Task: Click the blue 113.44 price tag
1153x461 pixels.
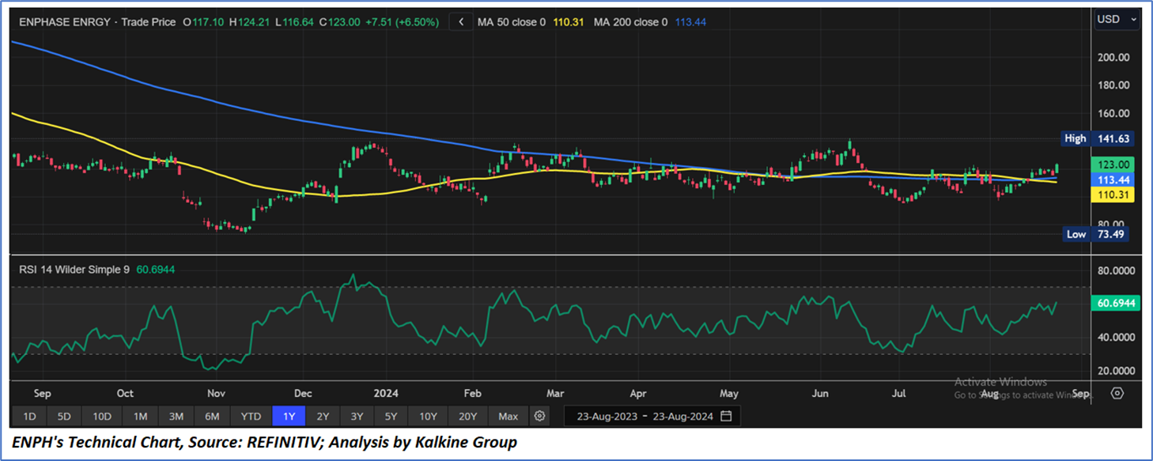Action: [x=1112, y=179]
